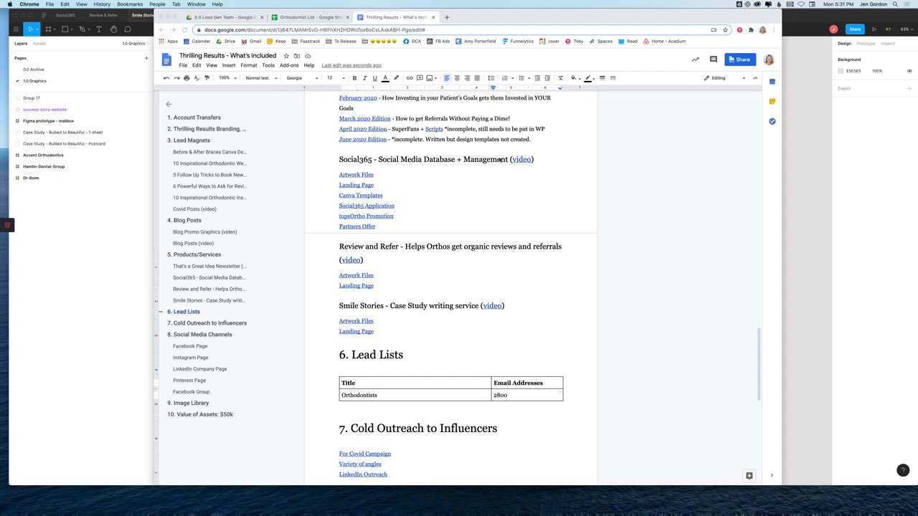918x516 pixels.
Task: Hide the Docs menus with the chevron
Action: 755,78
